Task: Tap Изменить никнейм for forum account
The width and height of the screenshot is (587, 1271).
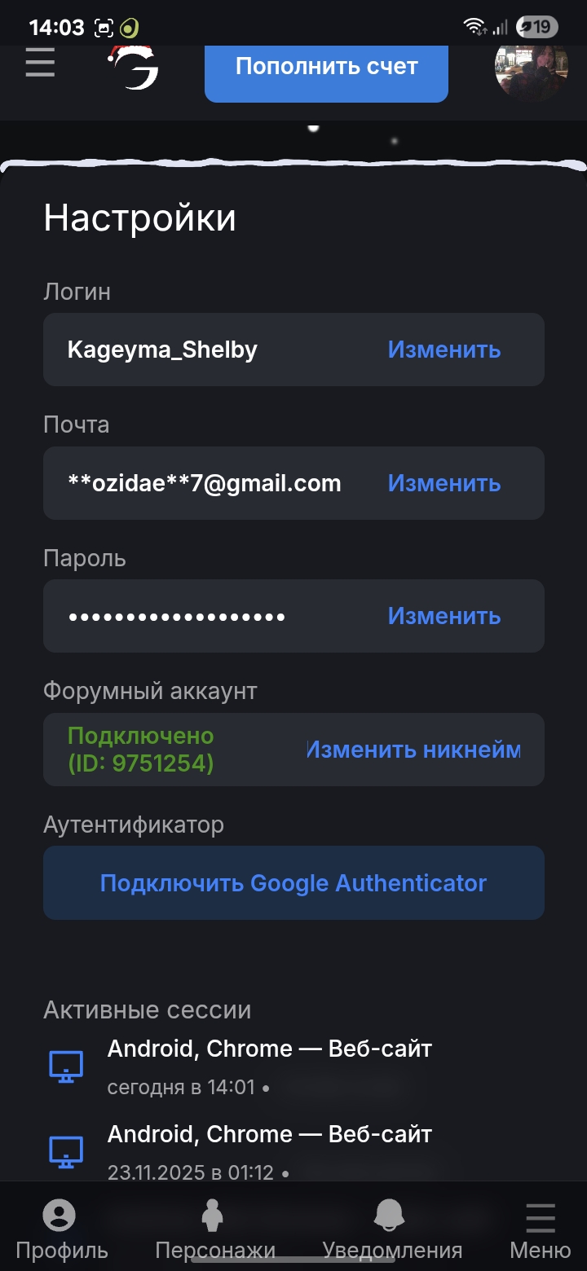Action: pos(413,750)
